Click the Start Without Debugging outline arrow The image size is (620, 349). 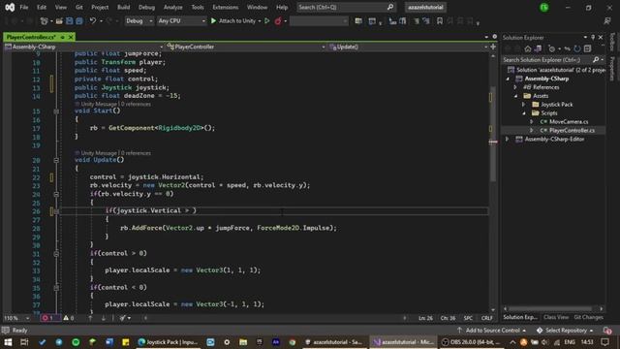(267, 21)
